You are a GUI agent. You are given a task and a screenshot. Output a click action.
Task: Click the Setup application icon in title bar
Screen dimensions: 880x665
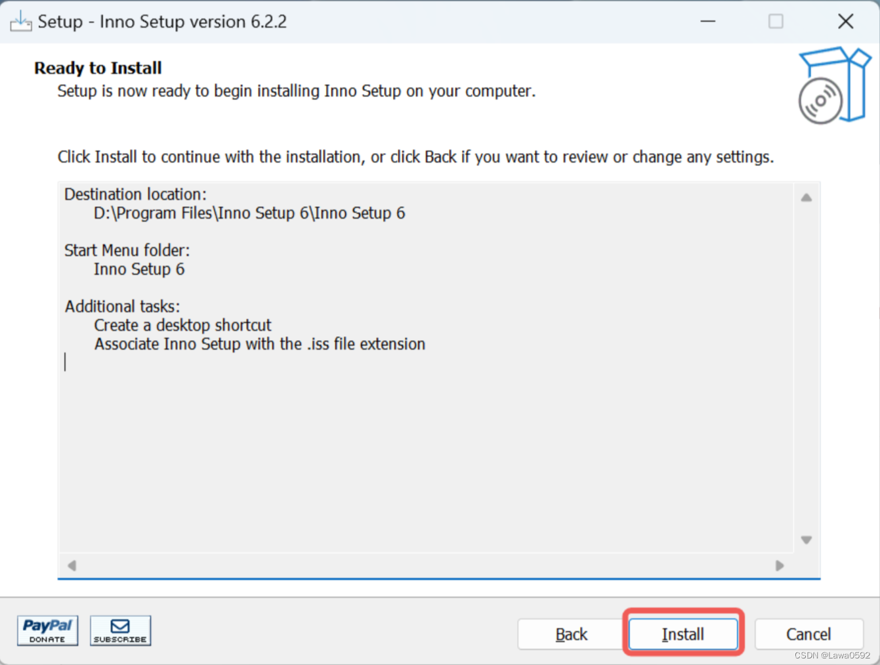20,20
